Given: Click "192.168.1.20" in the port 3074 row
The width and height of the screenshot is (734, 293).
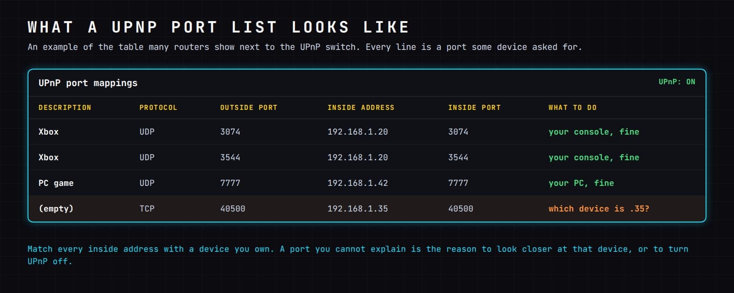Looking at the screenshot, I should click(x=358, y=132).
